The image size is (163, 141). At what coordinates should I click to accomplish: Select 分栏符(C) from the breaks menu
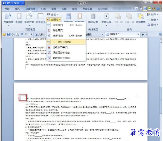coord(66,30)
